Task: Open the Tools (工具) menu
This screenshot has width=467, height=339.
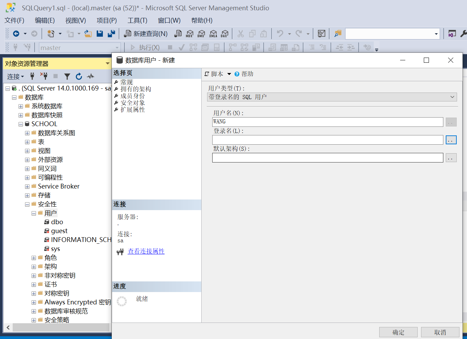Action: pyautogui.click(x=137, y=21)
